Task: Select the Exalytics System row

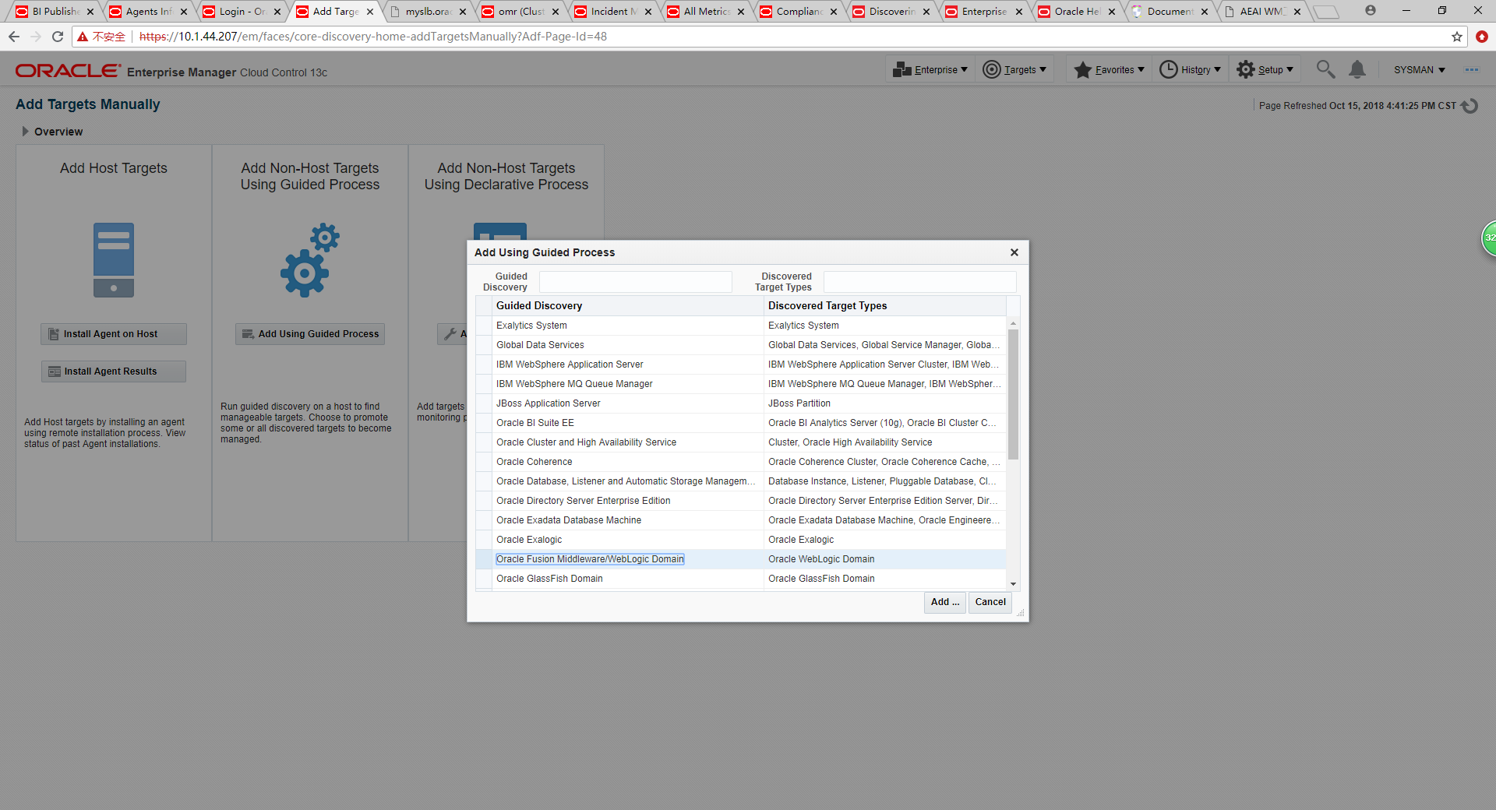Action: click(x=740, y=326)
